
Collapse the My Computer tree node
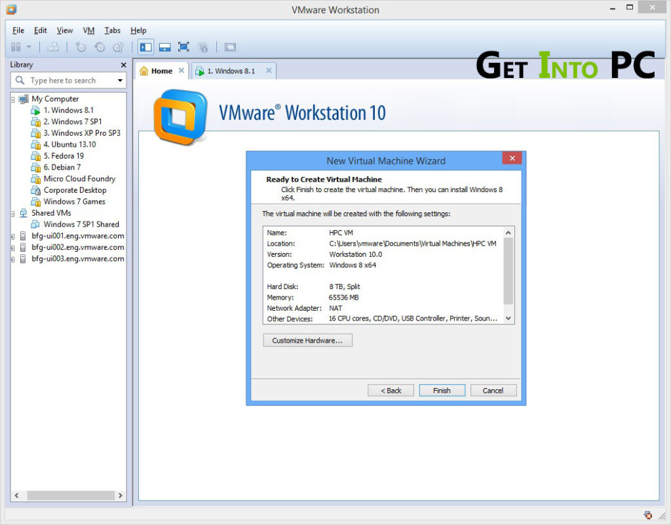click(12, 100)
